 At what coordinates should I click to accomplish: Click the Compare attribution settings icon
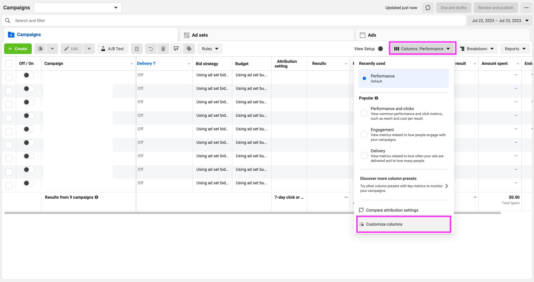[x=361, y=210]
